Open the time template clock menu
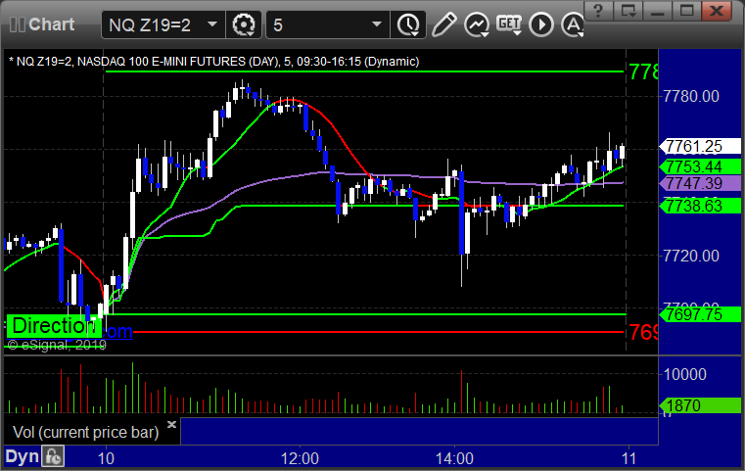The image size is (745, 471). click(408, 24)
